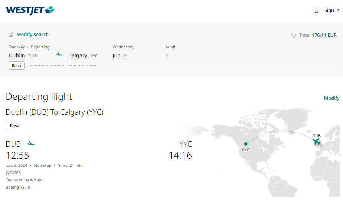Click the plane icon between Dublin and Calgary
Screen dimensions: 343x201
(x=59, y=54)
